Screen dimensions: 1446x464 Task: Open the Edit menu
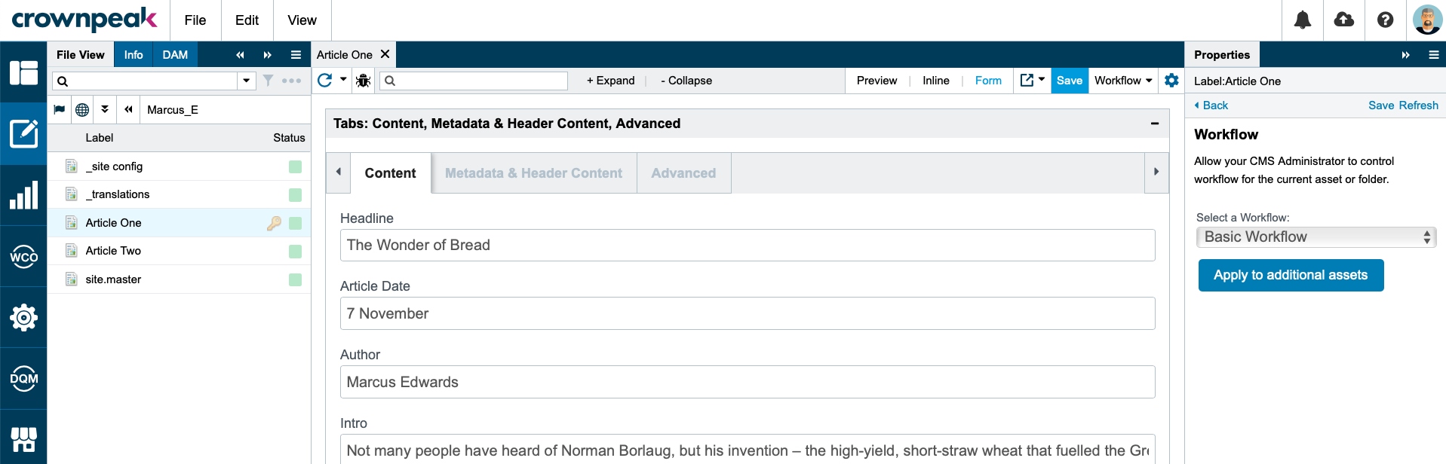[x=247, y=20]
